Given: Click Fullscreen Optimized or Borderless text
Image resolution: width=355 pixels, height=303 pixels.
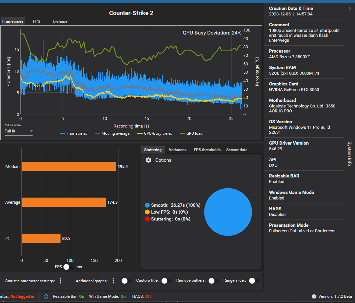Looking at the screenshot, I should point(302,231).
